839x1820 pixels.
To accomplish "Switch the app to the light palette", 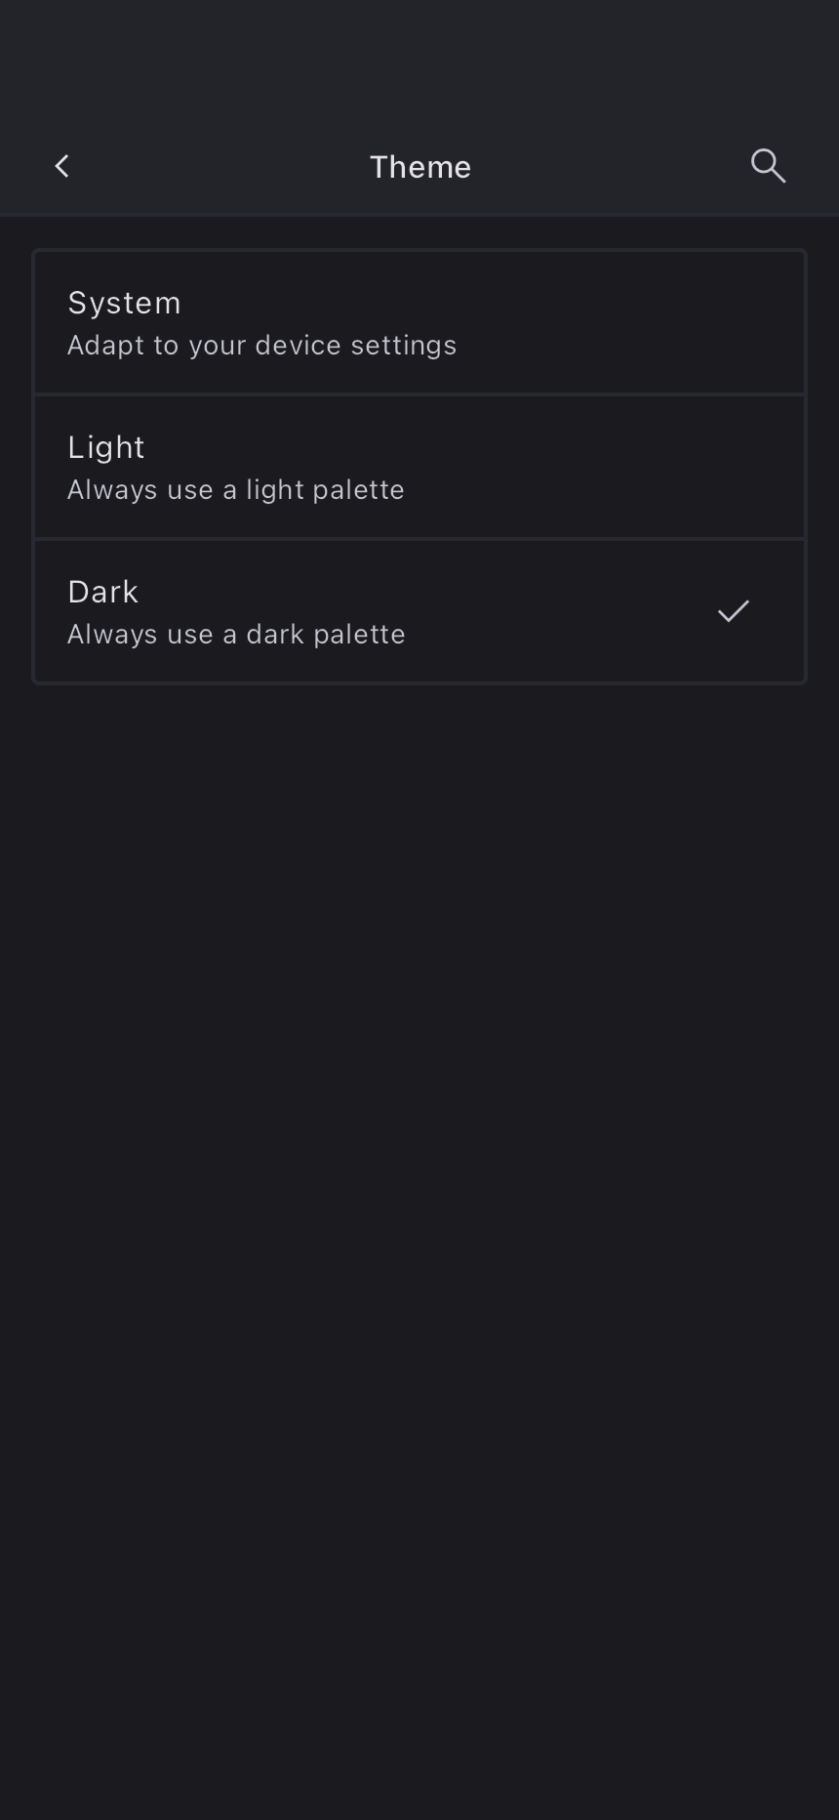I will (x=419, y=467).
